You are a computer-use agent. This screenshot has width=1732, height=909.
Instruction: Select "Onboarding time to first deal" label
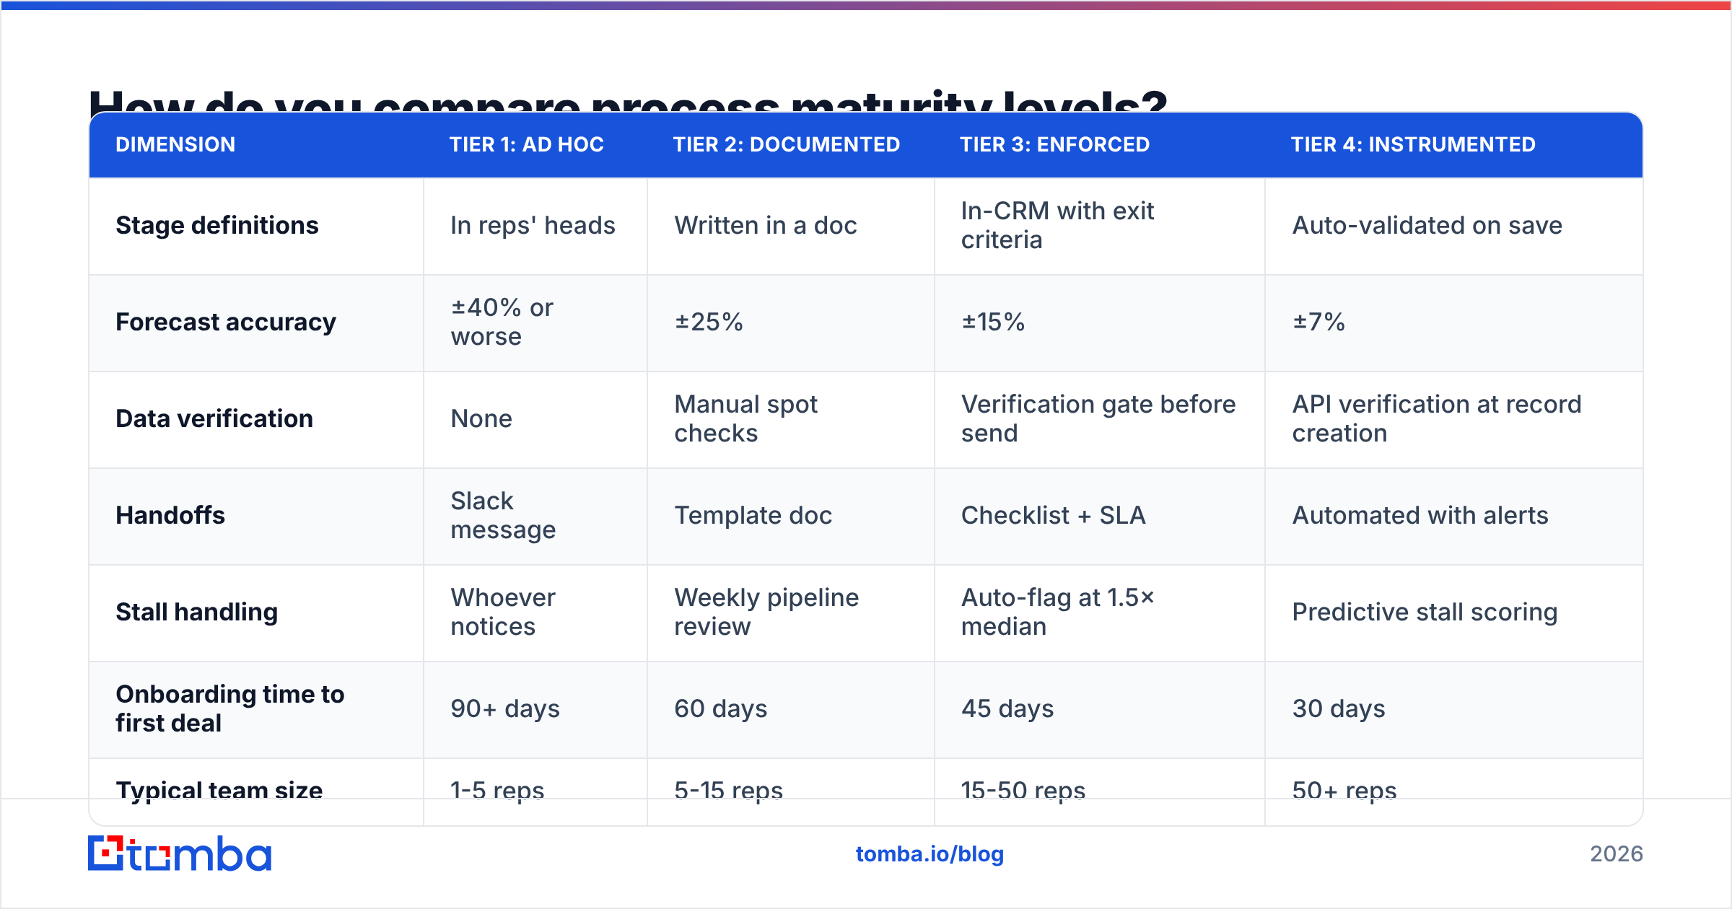pos(230,708)
